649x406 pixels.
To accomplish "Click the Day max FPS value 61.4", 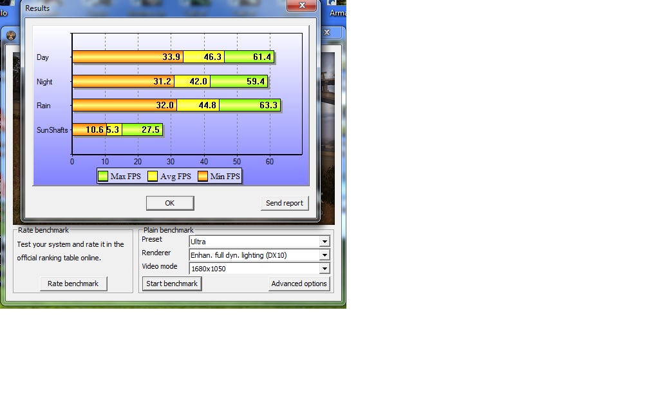I will pyautogui.click(x=262, y=57).
